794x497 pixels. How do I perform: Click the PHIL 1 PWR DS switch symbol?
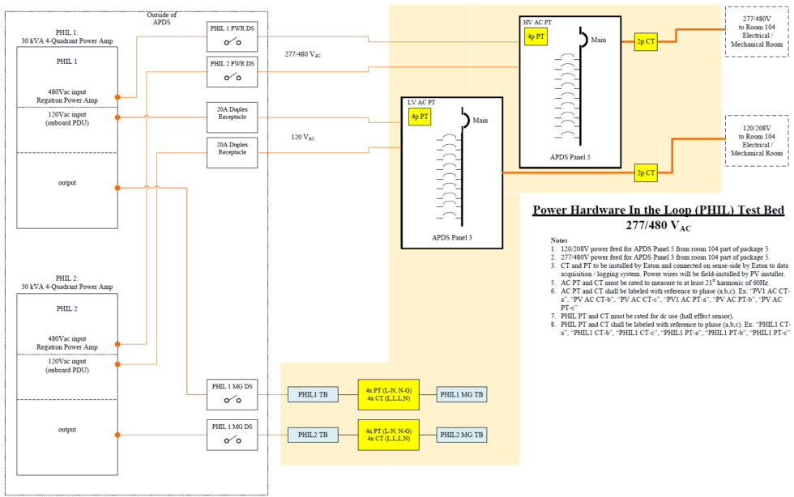point(233,42)
